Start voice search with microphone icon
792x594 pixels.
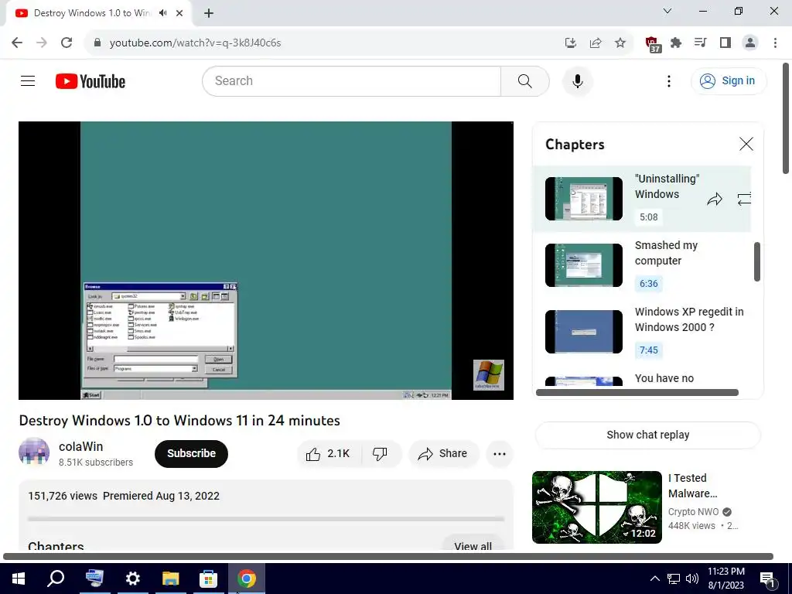coord(577,80)
